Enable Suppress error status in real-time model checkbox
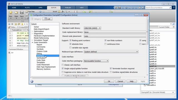This screenshot has height=100, width=178. pyautogui.click(x=63, y=72)
